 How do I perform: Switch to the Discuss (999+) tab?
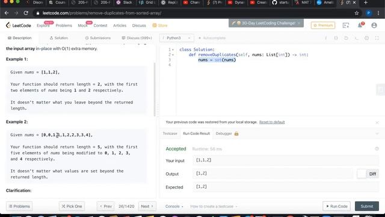click(137, 38)
